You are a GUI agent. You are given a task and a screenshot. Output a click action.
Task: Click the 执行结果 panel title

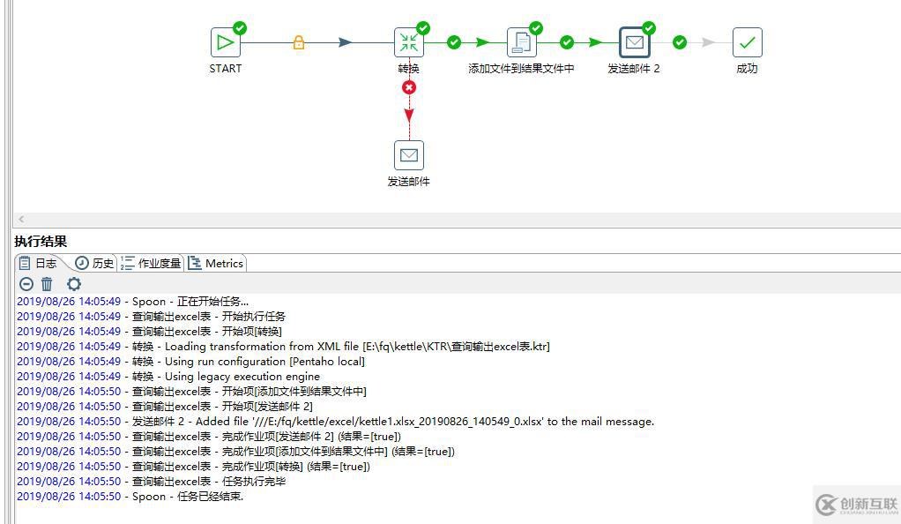pos(41,242)
